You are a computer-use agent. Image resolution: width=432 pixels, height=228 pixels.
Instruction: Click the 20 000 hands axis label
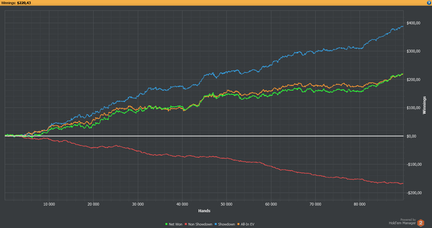pos(93,205)
